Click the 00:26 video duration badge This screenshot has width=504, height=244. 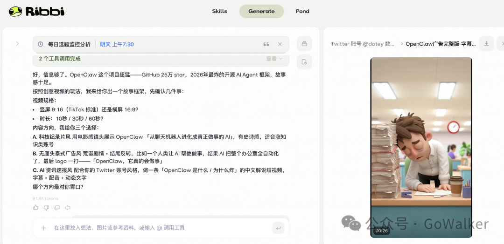click(x=382, y=231)
